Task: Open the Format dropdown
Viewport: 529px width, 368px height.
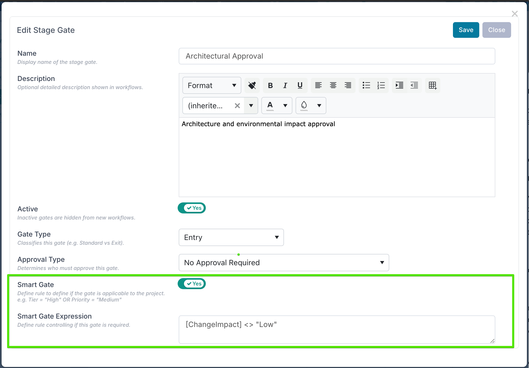Action: pos(212,85)
